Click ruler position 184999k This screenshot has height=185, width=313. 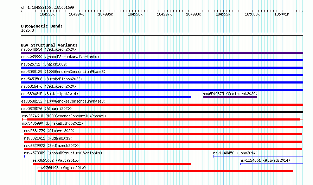pos(223,14)
